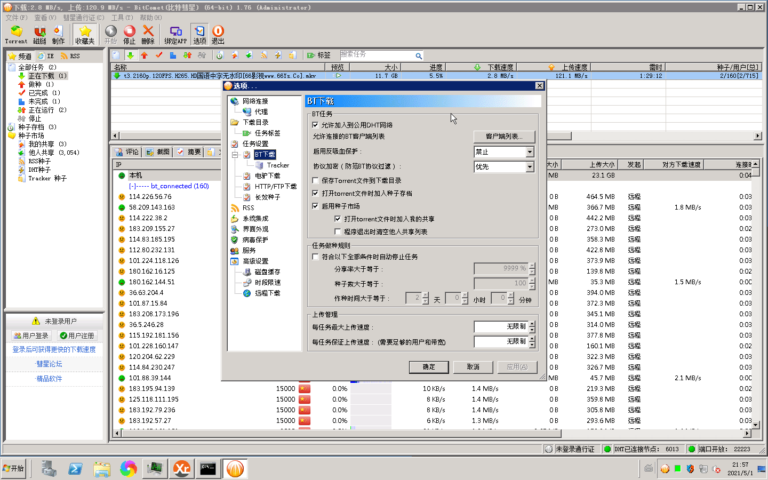768x480 pixels.
Task: Click the red up-arrow seeding filter icon
Action: click(x=145, y=55)
